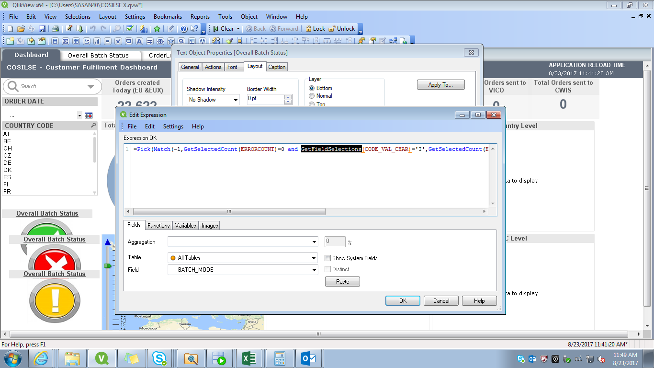Expand the Clear button dropdown arrow
The image size is (654, 368).
click(238, 29)
